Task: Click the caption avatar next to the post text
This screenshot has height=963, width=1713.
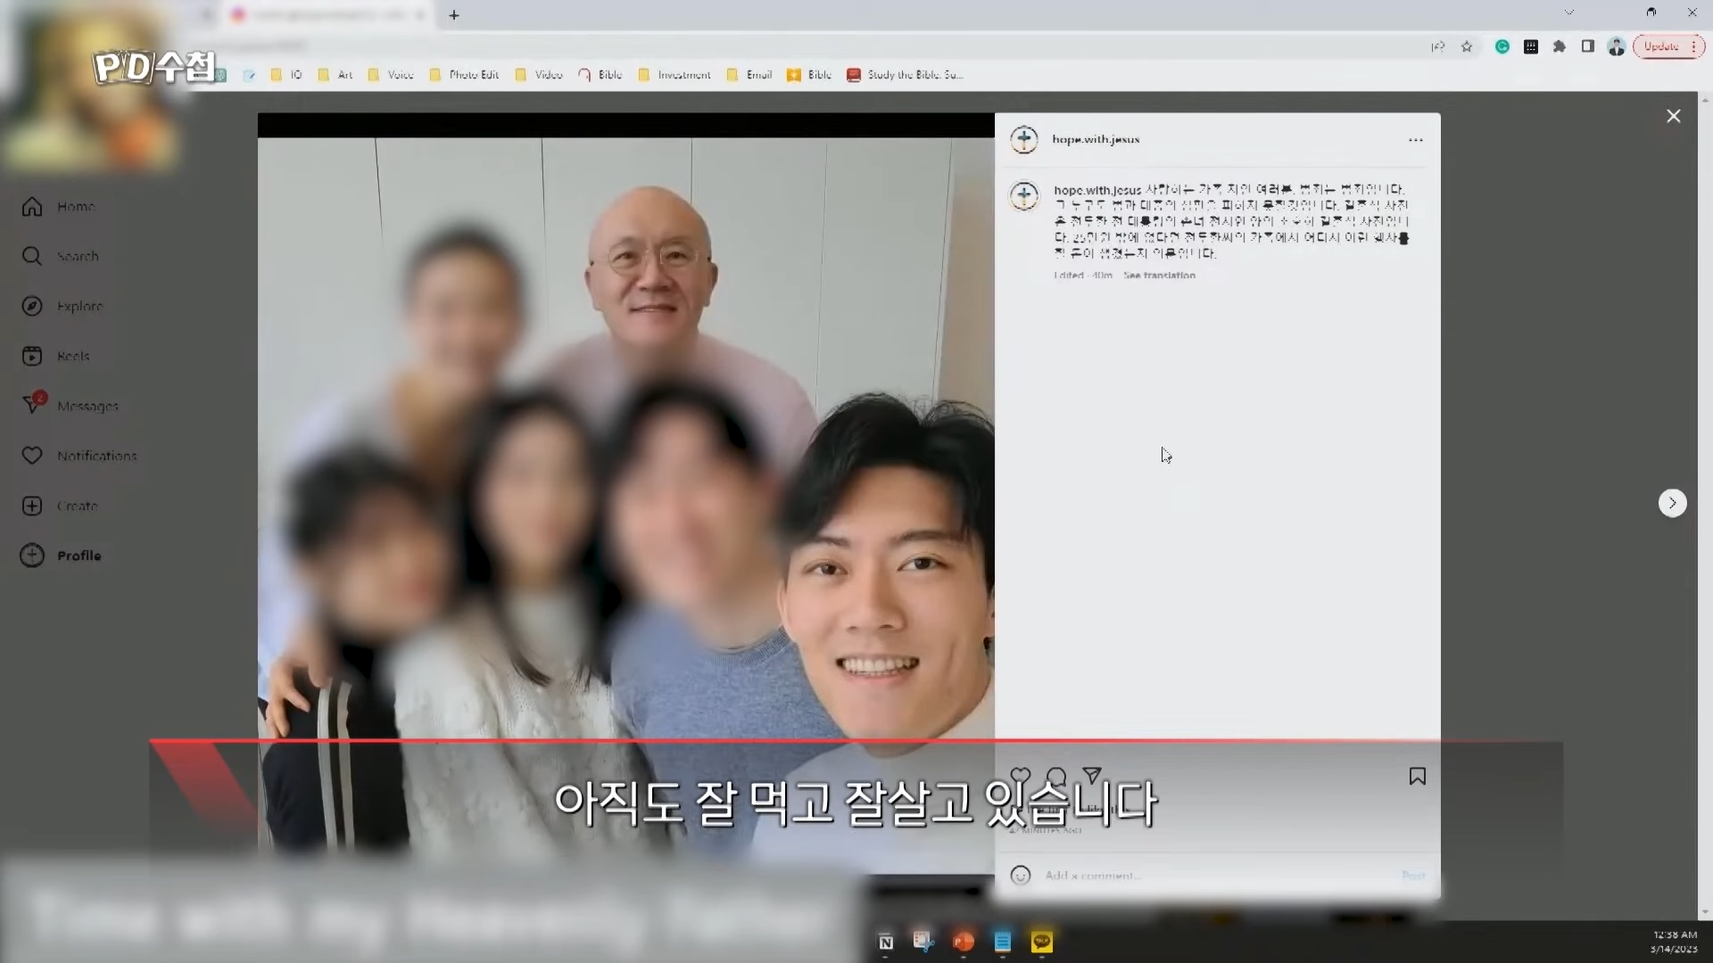Action: click(1024, 196)
